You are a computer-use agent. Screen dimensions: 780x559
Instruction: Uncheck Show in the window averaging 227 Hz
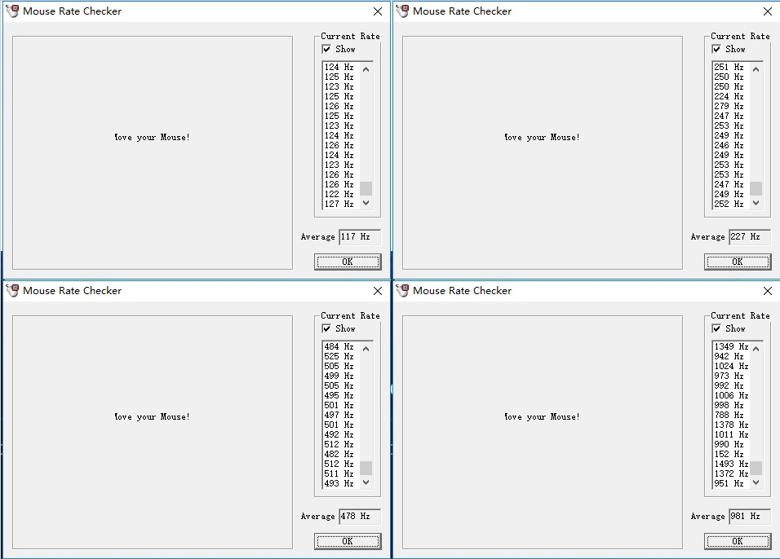716,49
